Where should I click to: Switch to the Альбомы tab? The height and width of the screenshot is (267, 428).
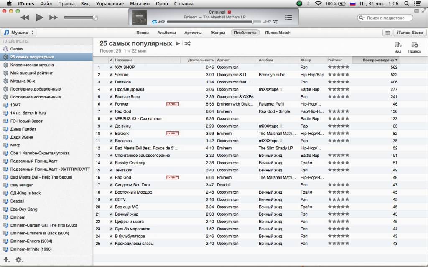click(166, 33)
